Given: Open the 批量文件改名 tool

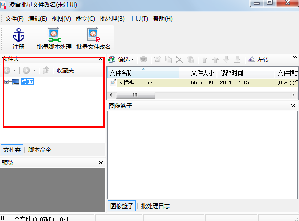Looking at the screenshot, I should tap(93, 38).
